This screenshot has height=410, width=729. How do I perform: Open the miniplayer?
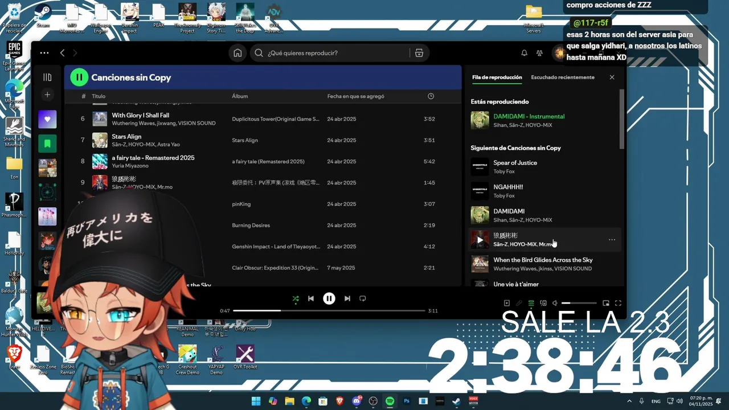point(606,304)
